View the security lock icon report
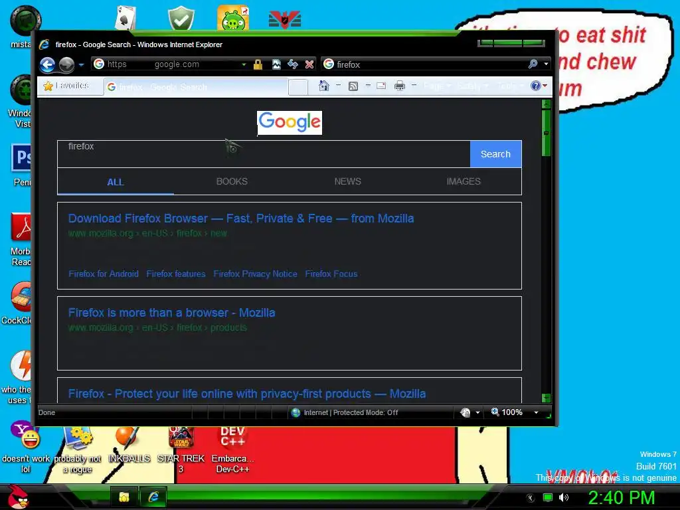Image resolution: width=680 pixels, height=510 pixels. [x=258, y=64]
